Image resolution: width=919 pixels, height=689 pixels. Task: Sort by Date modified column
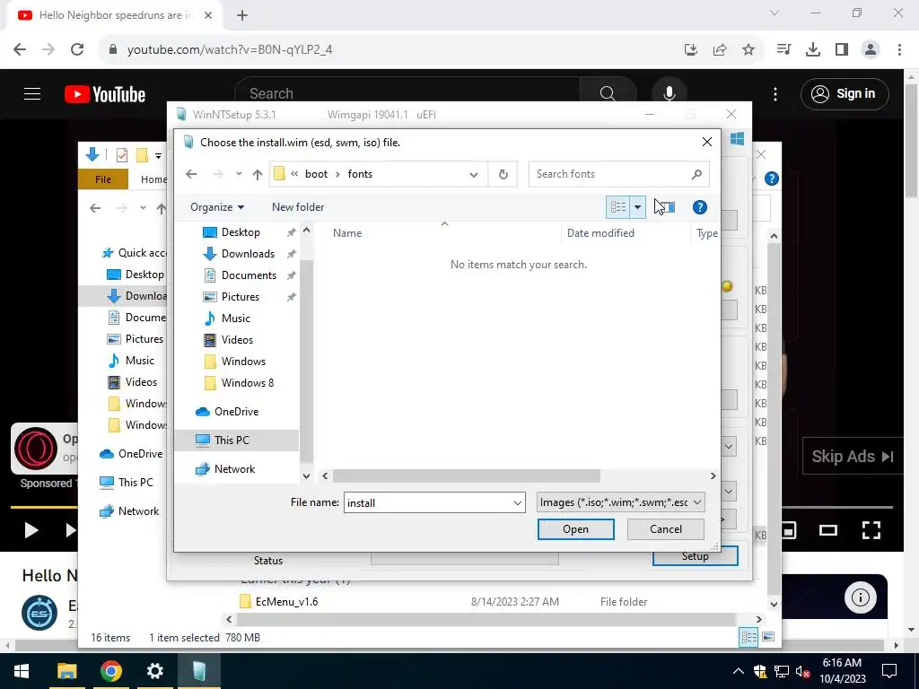click(600, 233)
